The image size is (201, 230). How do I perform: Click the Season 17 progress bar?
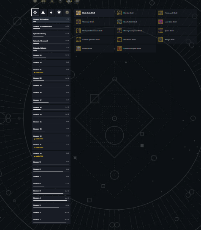pos(51,102)
